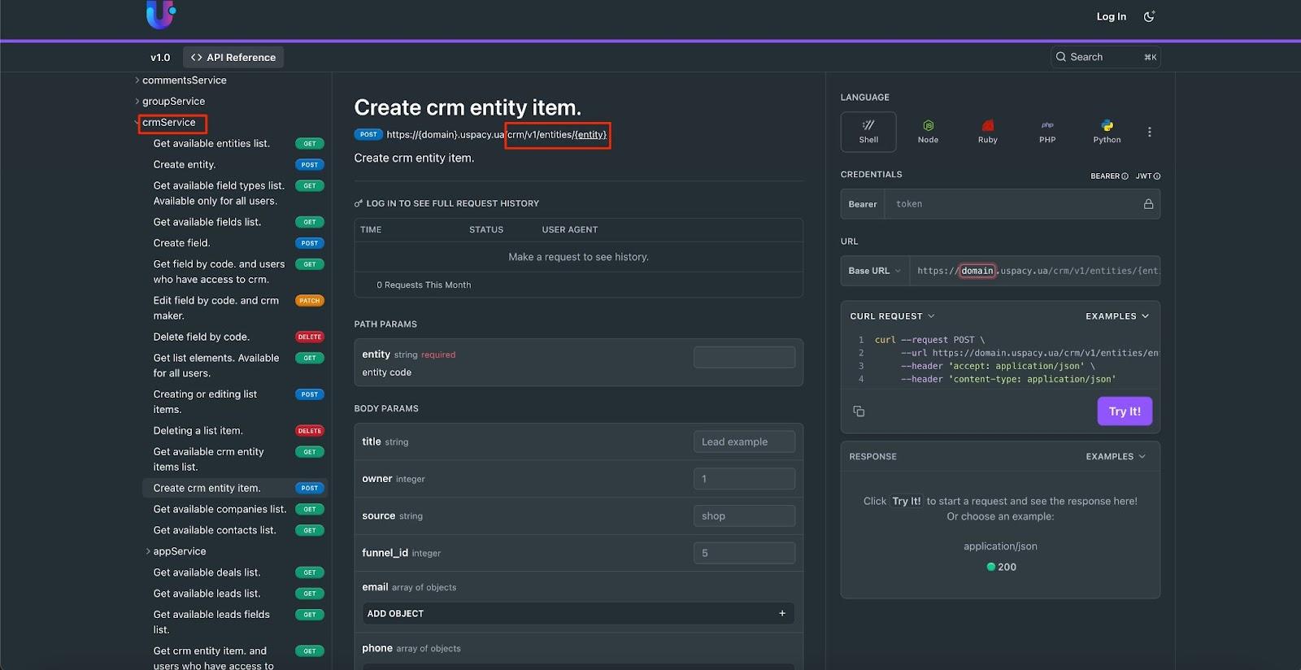The image size is (1301, 670).
Task: Select Python language icon
Action: 1107,131
